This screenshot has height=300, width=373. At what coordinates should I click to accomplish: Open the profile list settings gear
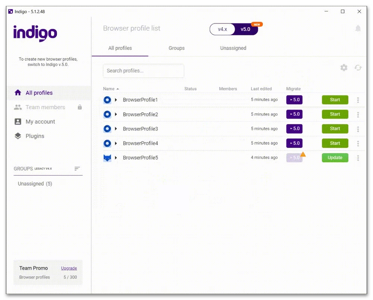(x=344, y=68)
